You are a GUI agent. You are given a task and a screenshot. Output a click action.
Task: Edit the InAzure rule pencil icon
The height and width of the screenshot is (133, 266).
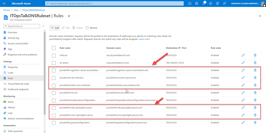pos(243,55)
